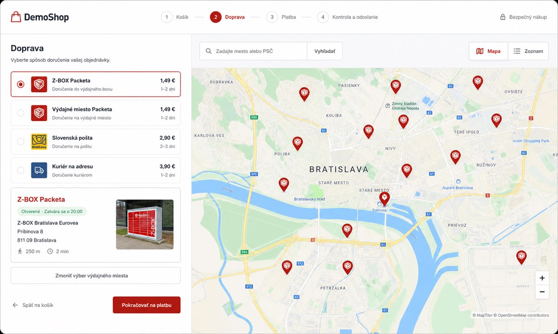Click the Z-BOX Bratislava Eurovea name text
The width and height of the screenshot is (558, 334).
pyautogui.click(x=47, y=223)
